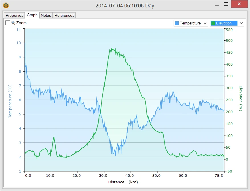Open the Notes tab
The height and width of the screenshot is (191, 250).
coord(46,15)
